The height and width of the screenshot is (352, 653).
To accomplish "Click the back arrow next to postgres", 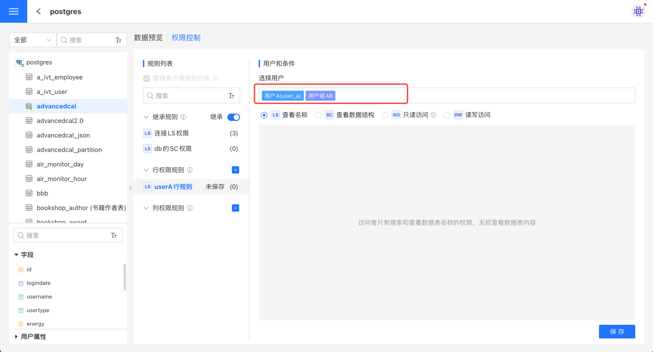I will coord(39,11).
